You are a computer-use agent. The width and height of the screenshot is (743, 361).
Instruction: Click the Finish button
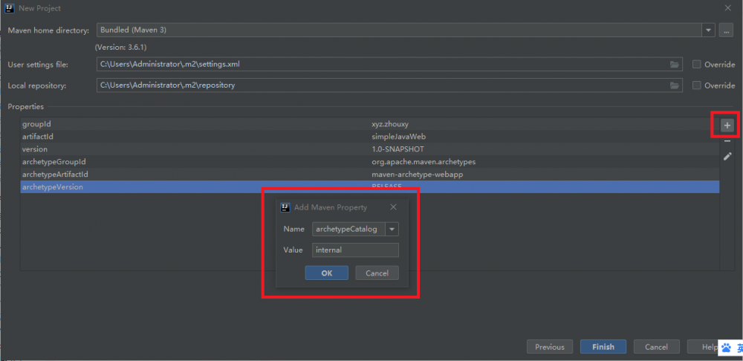click(603, 347)
